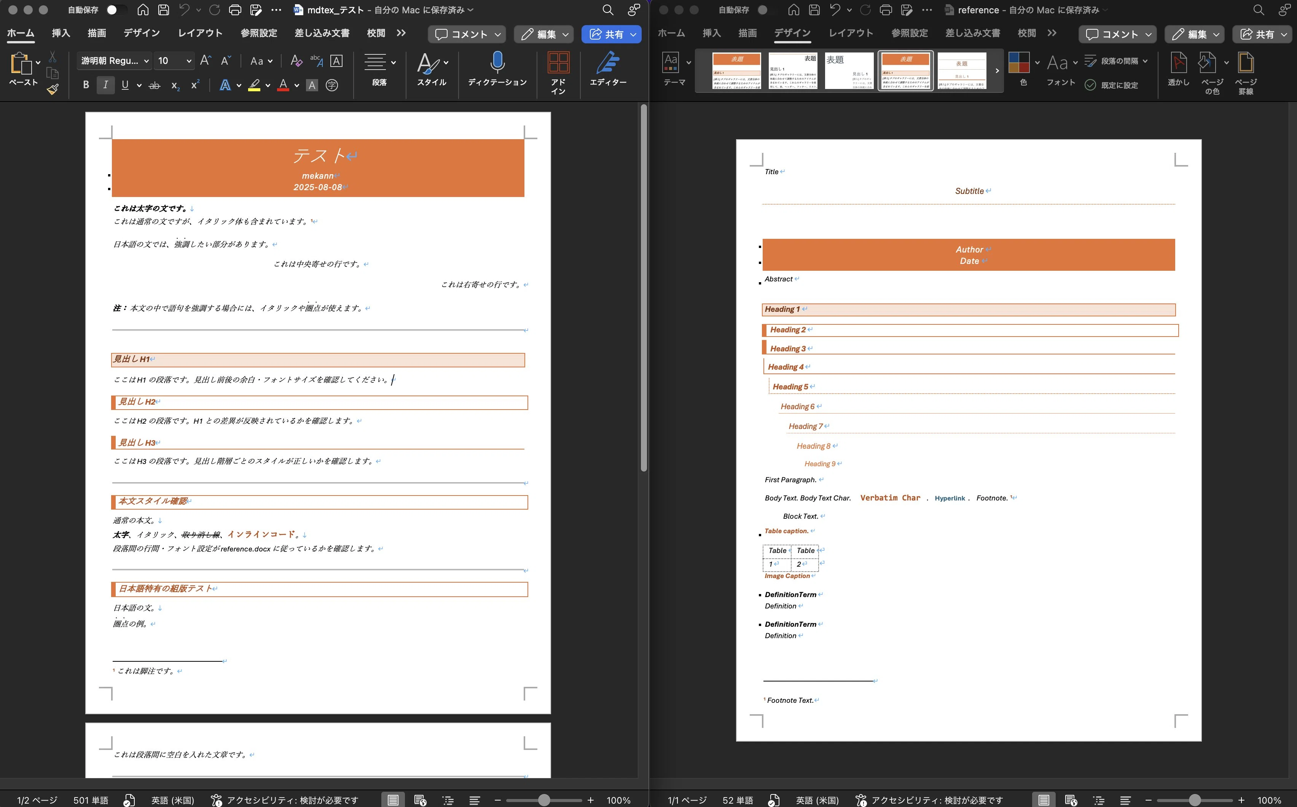This screenshot has width=1297, height=807.
Task: Open change case Aa dropdown
Action: [x=261, y=61]
